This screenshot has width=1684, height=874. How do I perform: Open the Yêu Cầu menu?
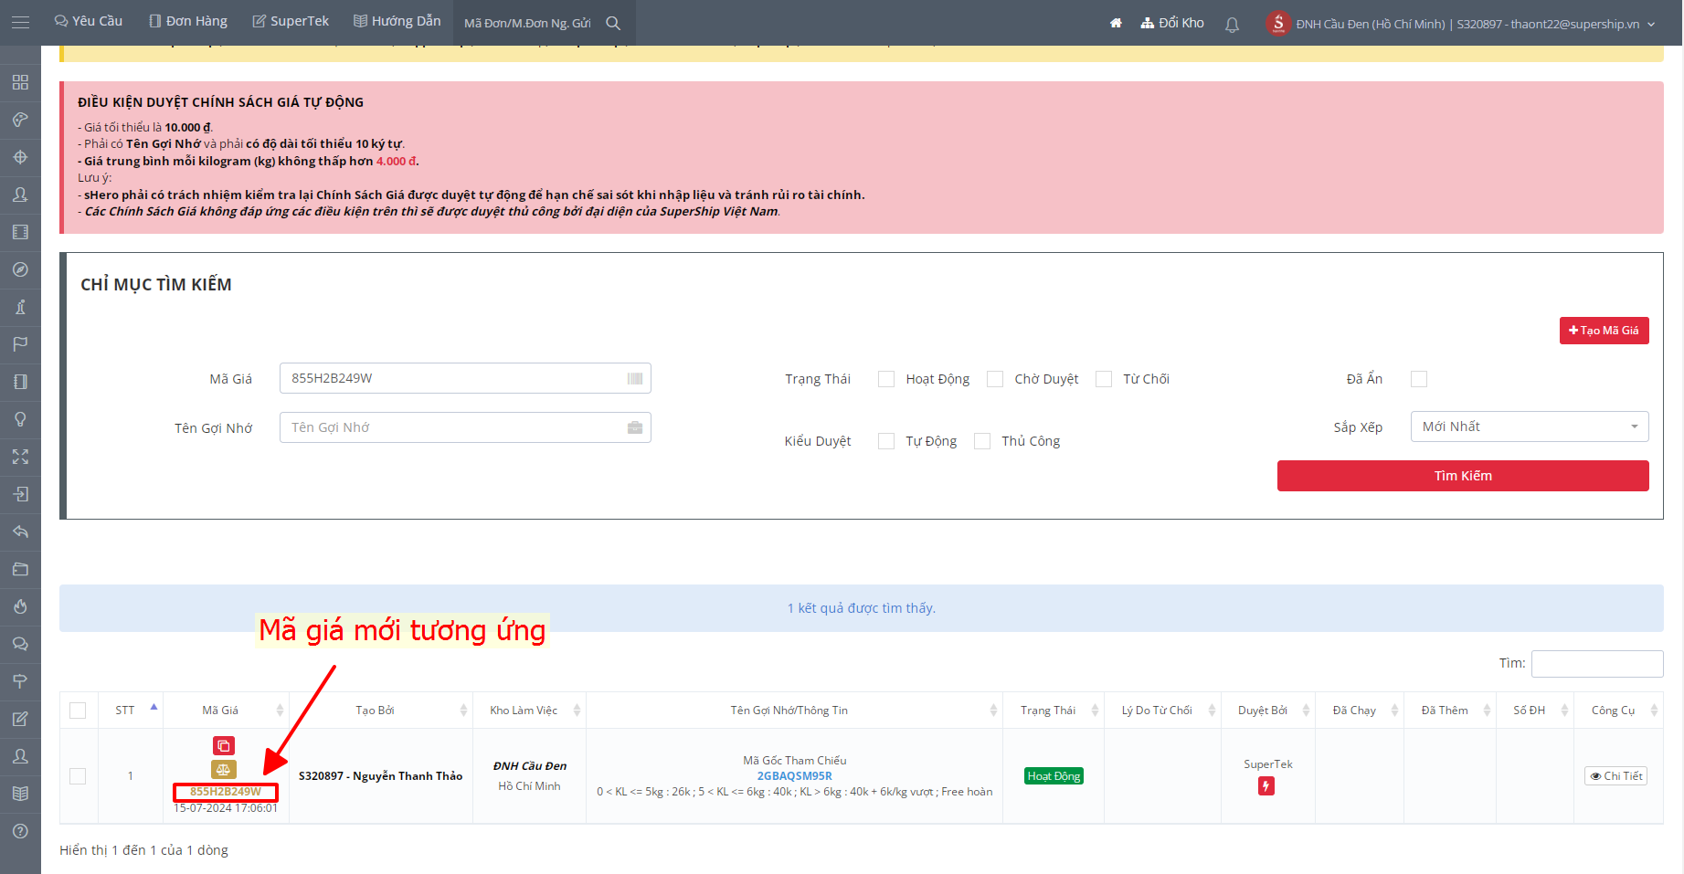89,21
